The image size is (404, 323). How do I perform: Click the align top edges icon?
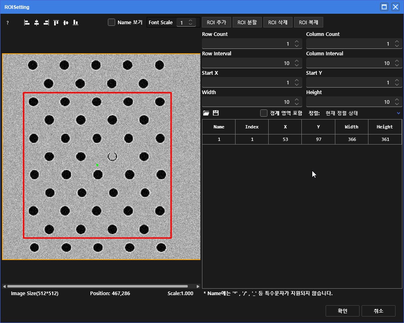56,23
